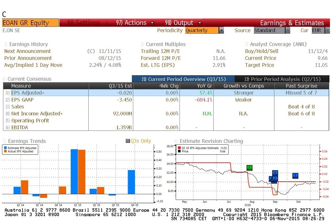
Task: Toggle the Q3s Only checkbox
Action: (x=128, y=141)
